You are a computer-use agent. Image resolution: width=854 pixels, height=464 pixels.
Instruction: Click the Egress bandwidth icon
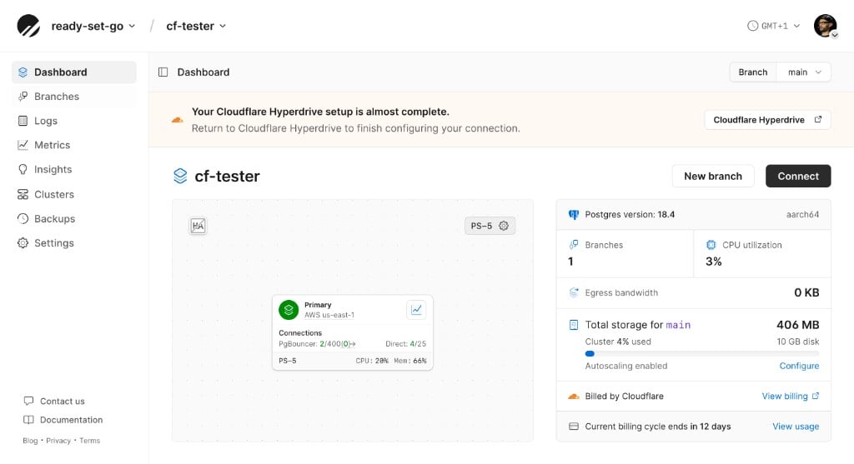click(574, 292)
